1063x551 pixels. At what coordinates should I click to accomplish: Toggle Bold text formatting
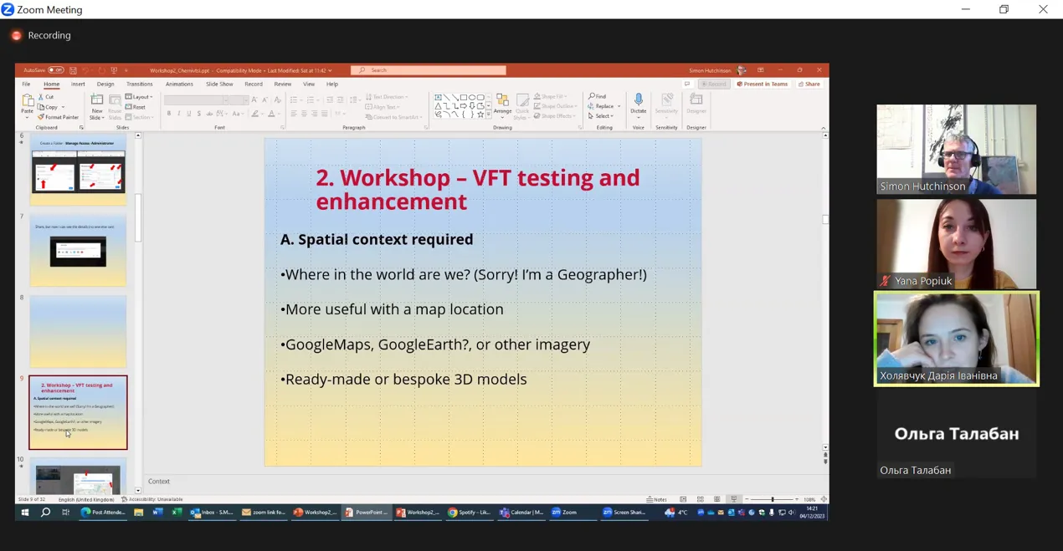click(169, 114)
